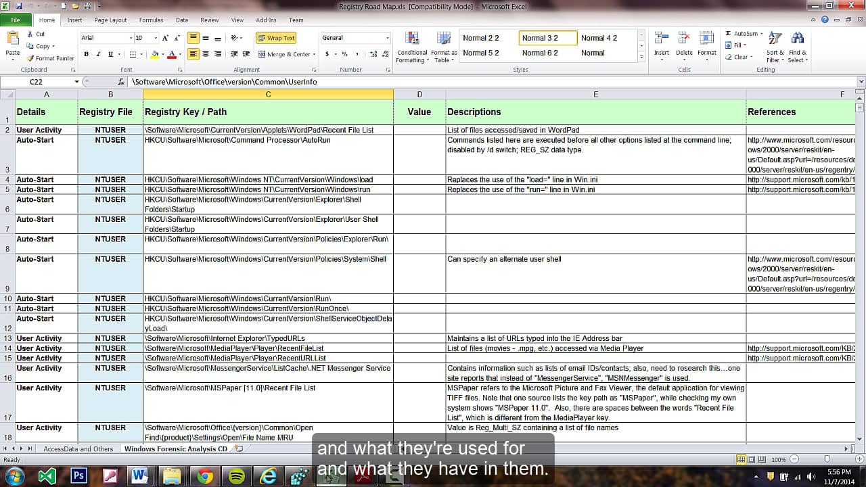Toggle Bold formatting
This screenshot has height=487, width=866.
tap(86, 54)
